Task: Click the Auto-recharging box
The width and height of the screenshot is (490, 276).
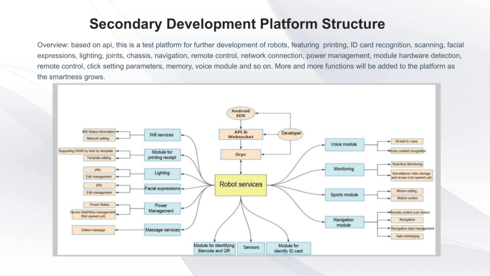Action: tap(407, 236)
